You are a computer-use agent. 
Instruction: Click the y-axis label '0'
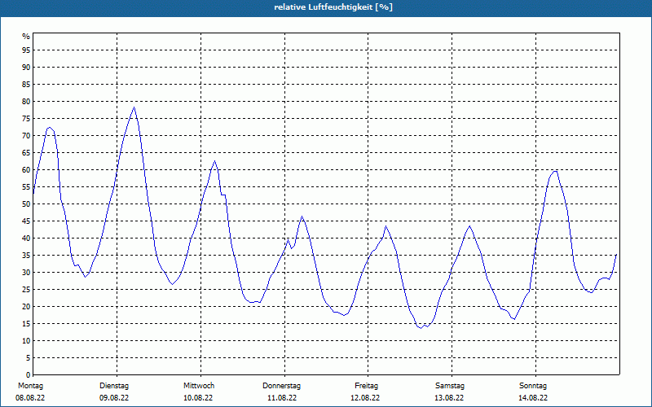click(x=29, y=375)
